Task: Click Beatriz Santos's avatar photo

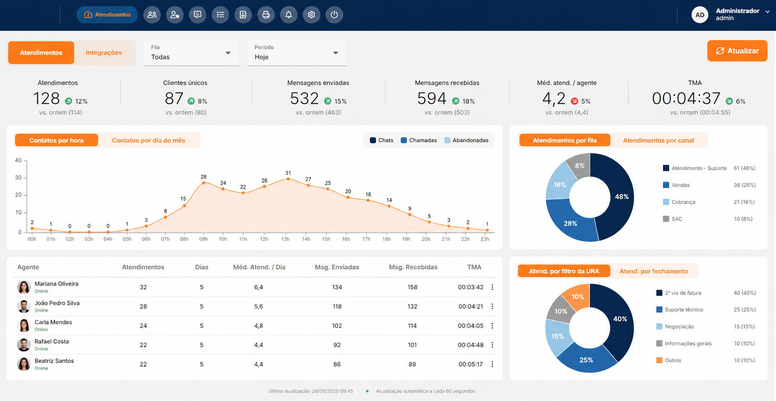Action: pyautogui.click(x=24, y=364)
